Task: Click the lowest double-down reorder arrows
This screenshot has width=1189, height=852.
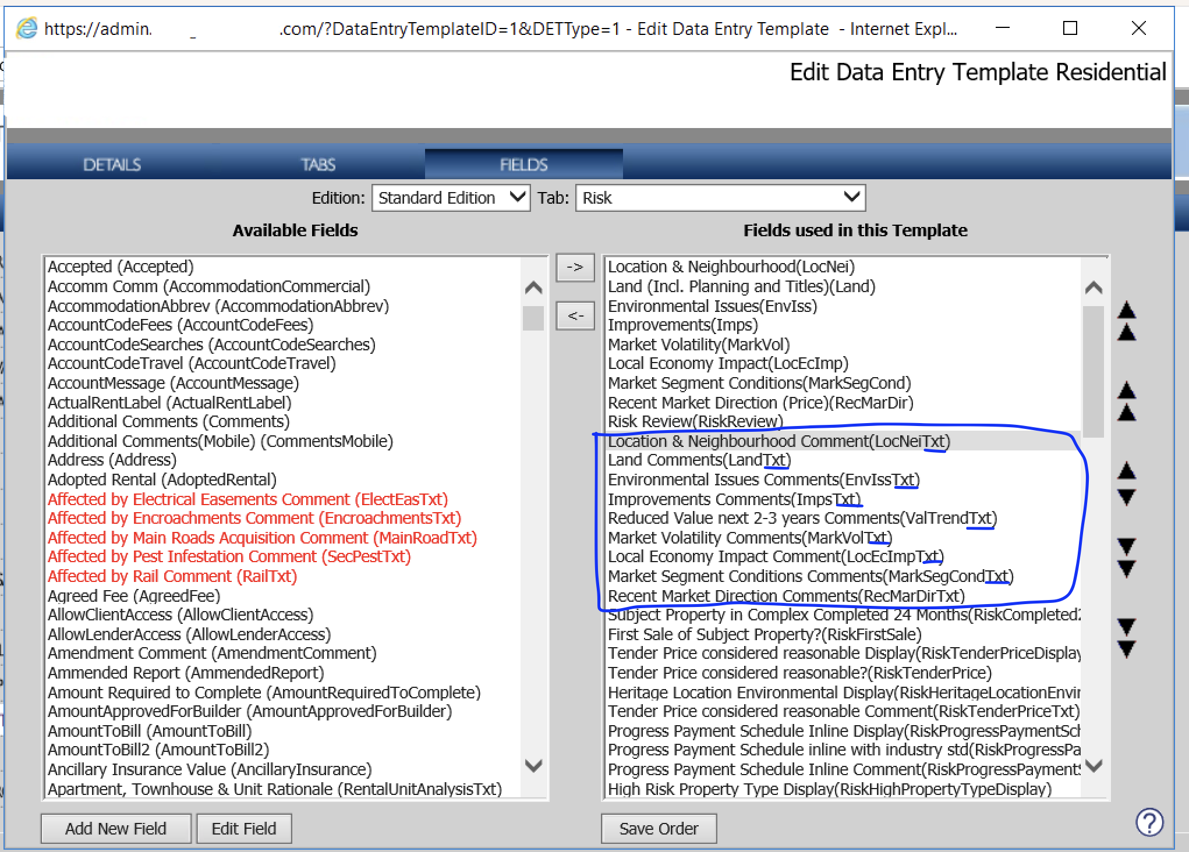Action: click(1127, 638)
